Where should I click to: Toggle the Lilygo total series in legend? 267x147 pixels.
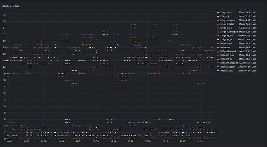(x=226, y=12)
